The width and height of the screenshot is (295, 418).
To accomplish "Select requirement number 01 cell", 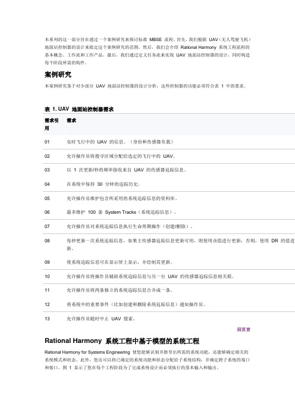I will pos(47,142).
